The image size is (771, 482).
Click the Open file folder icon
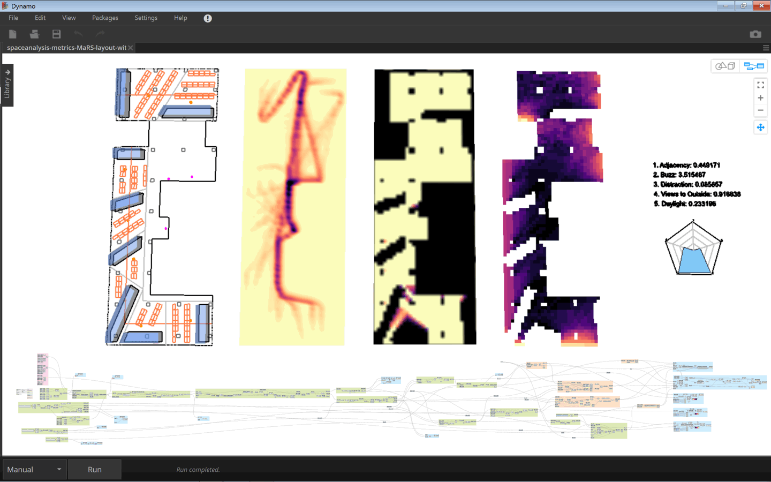point(34,34)
